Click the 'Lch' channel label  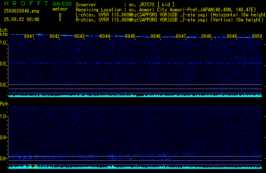coord(4,30)
